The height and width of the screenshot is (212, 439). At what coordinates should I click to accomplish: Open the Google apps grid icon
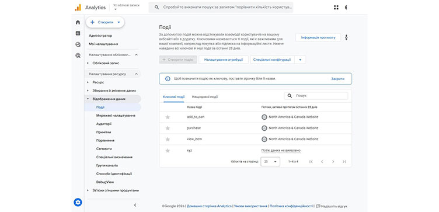(x=336, y=8)
